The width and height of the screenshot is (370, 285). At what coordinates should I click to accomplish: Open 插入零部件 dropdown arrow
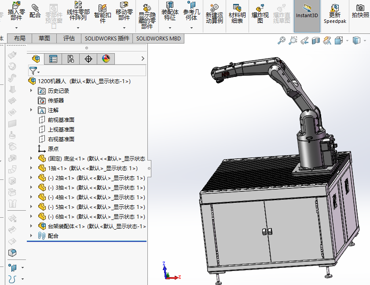coord(16,28)
